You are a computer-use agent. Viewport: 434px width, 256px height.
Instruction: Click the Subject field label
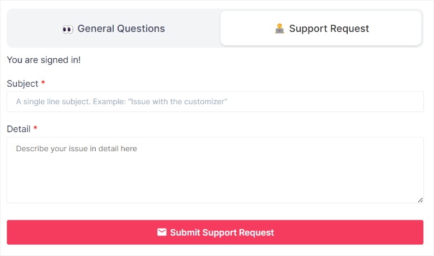pyautogui.click(x=22, y=83)
